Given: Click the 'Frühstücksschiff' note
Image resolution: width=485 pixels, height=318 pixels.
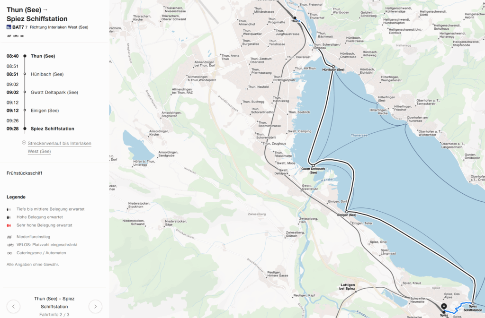Looking at the screenshot, I should 25,173.
